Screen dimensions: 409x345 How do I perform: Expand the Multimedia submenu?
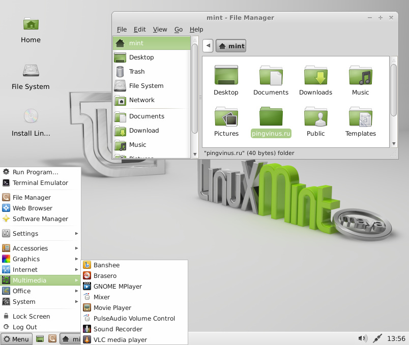[x=40, y=280]
